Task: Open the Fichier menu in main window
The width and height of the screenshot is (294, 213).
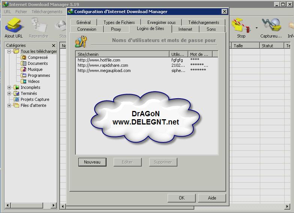Action: 21,12
